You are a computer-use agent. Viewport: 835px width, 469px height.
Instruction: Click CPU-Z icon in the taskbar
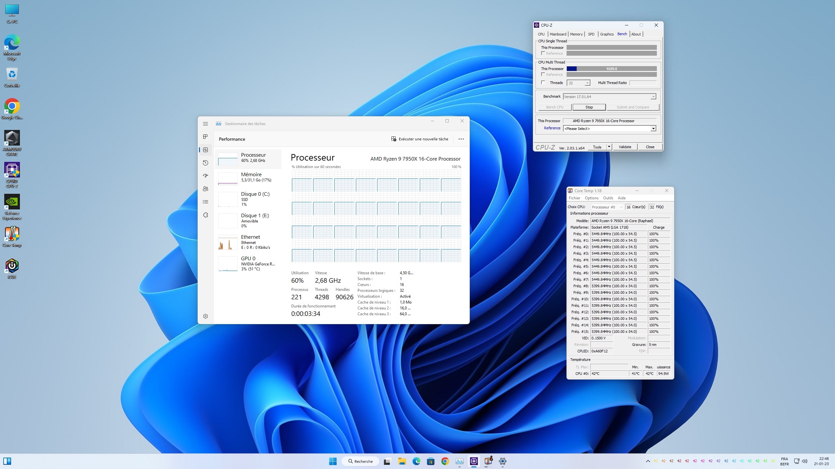[x=474, y=461]
